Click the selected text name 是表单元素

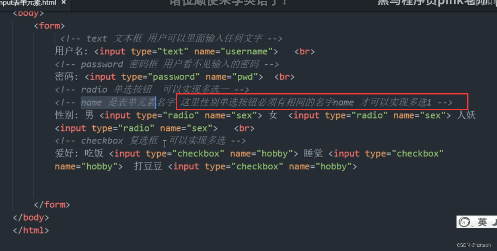pos(118,102)
